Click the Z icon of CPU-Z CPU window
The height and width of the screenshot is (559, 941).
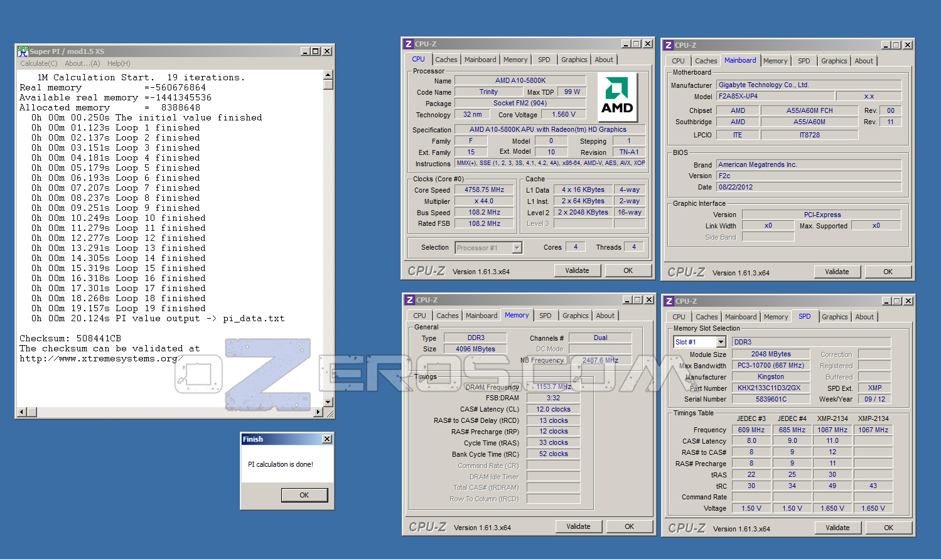pyautogui.click(x=408, y=44)
